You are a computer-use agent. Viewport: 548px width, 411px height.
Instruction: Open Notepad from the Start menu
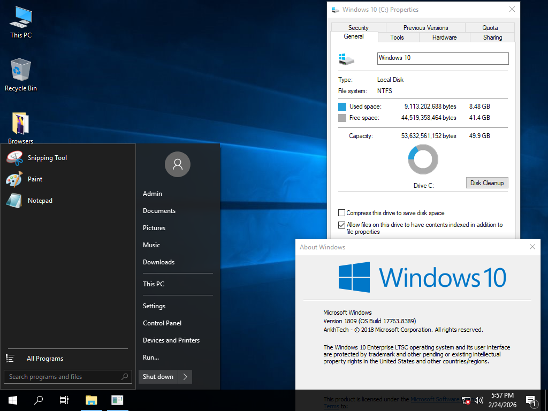[x=40, y=200]
